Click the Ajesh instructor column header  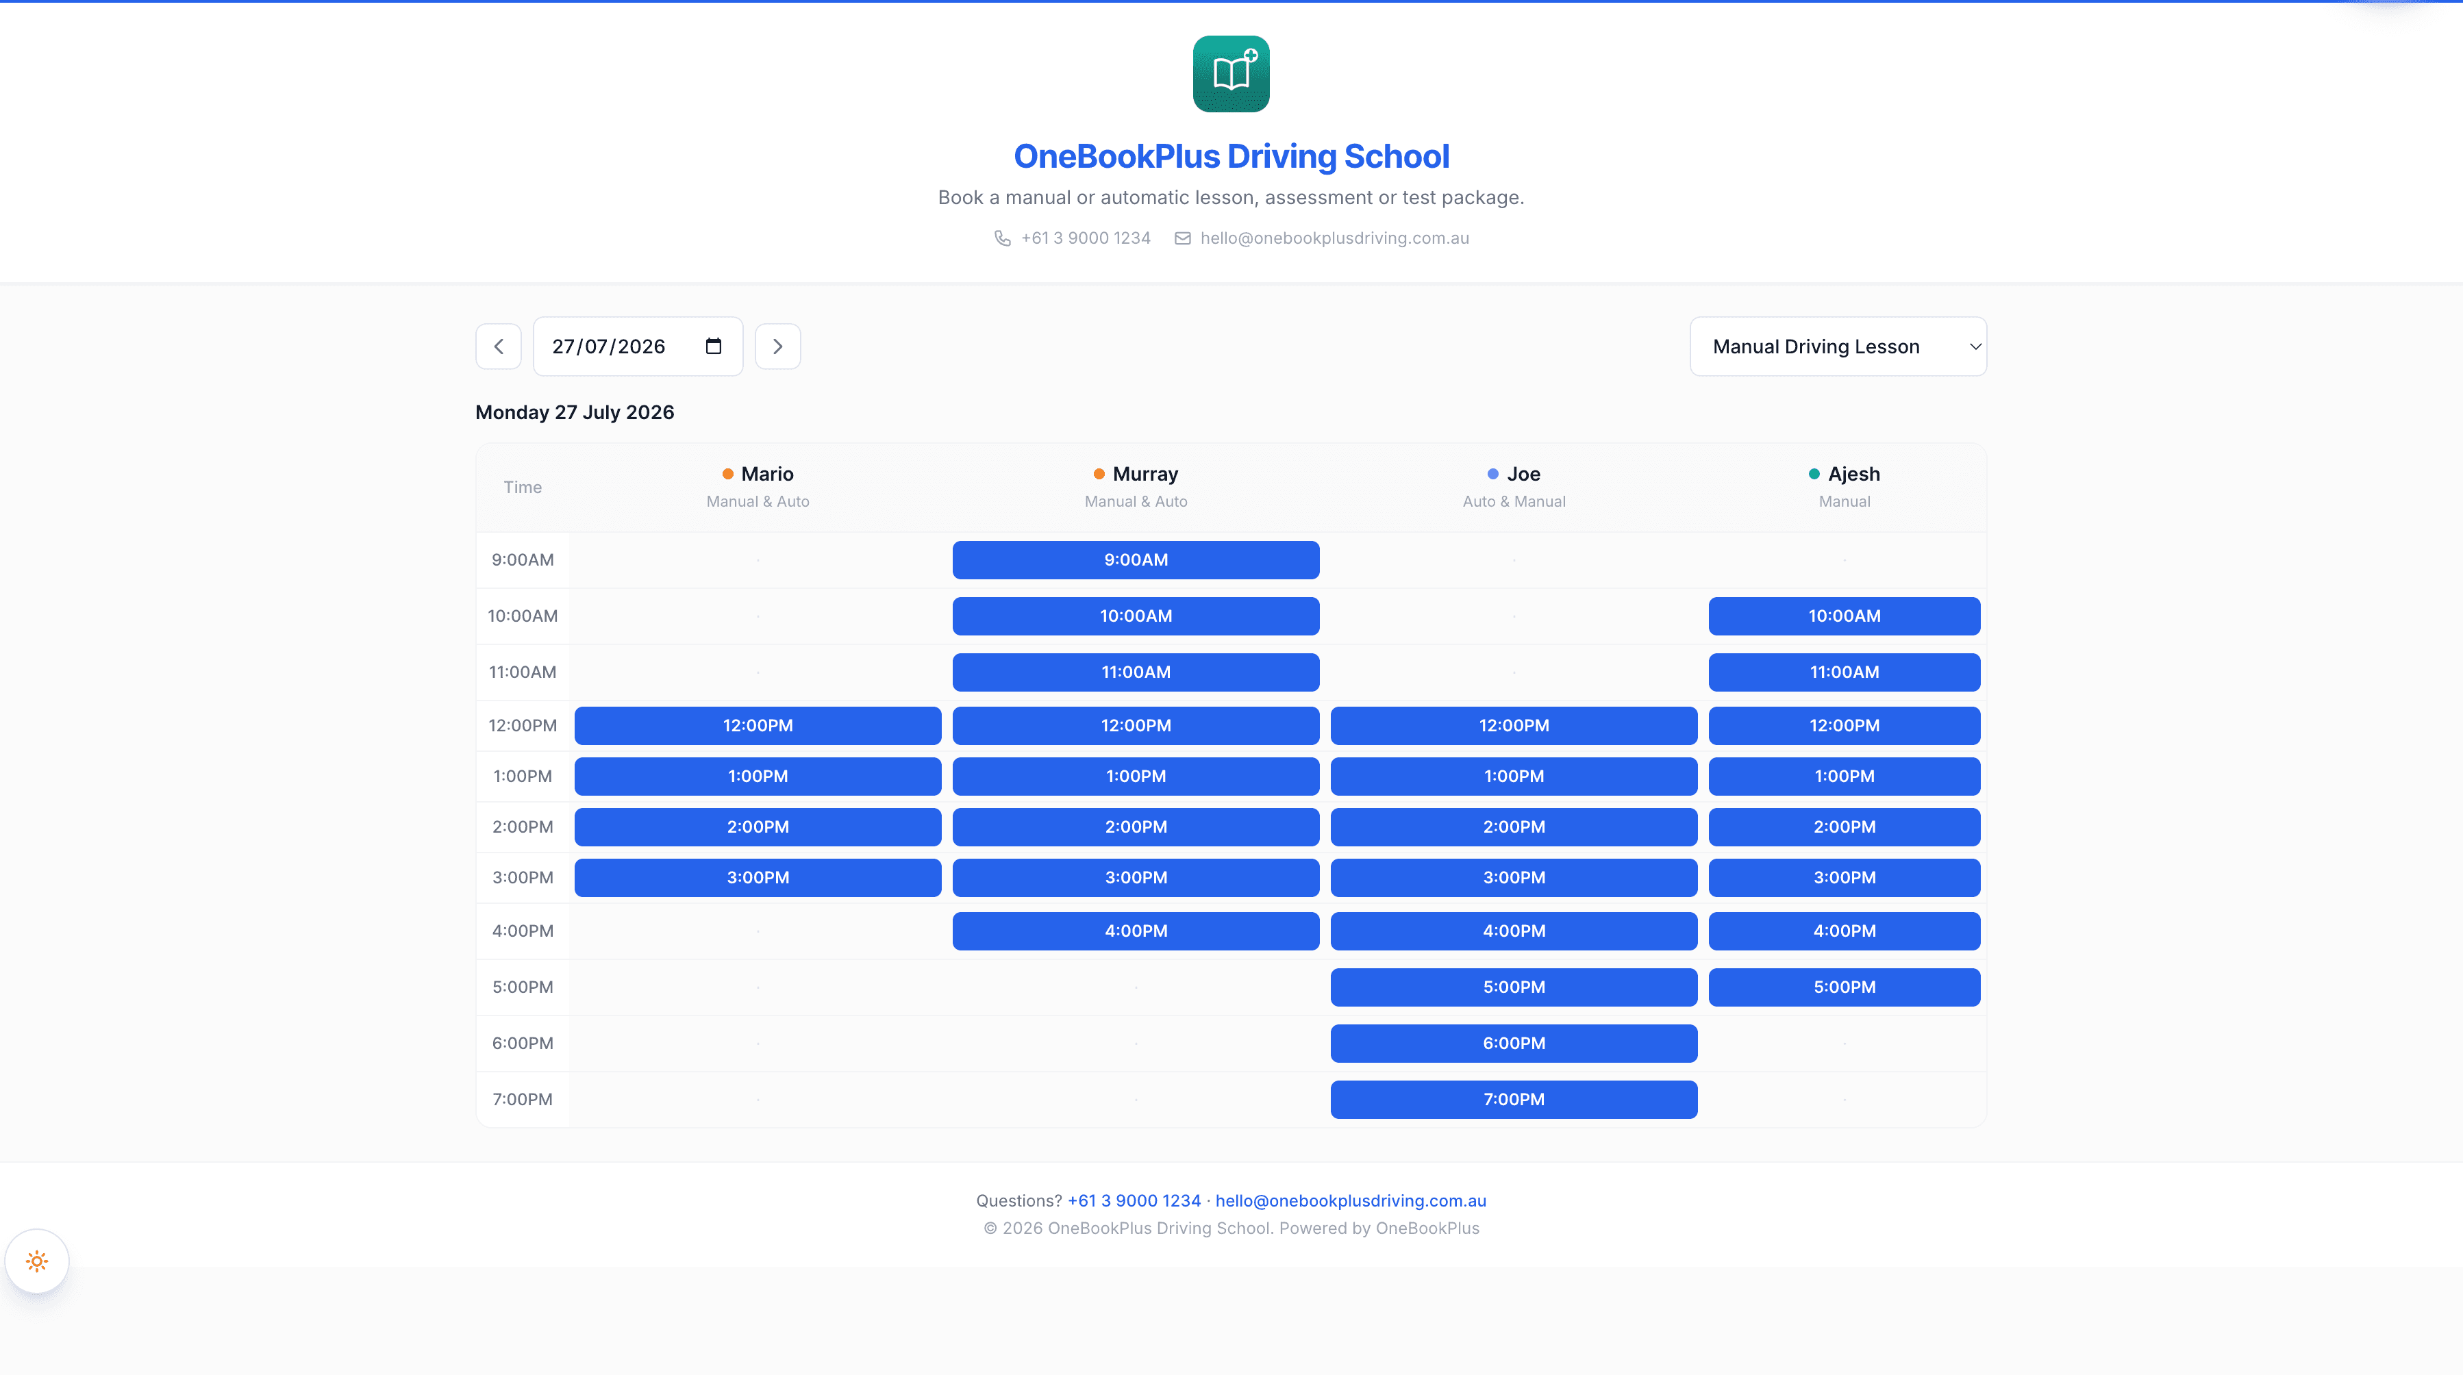[1845, 487]
